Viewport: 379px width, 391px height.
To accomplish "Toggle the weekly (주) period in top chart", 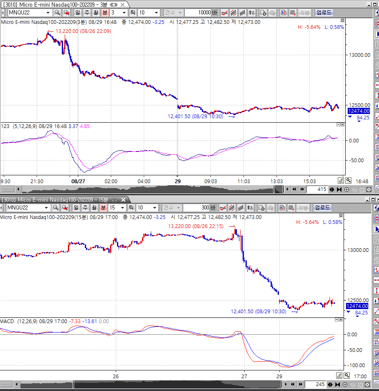I will click(87, 12).
